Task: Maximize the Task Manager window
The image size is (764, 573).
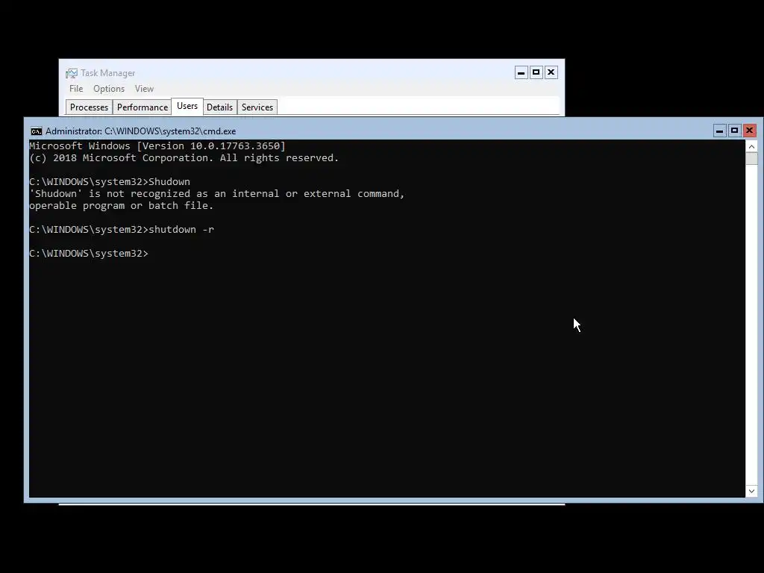Action: click(x=536, y=72)
